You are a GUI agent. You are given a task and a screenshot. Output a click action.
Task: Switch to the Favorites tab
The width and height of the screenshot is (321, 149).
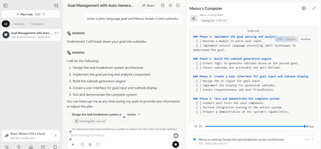click(19, 24)
